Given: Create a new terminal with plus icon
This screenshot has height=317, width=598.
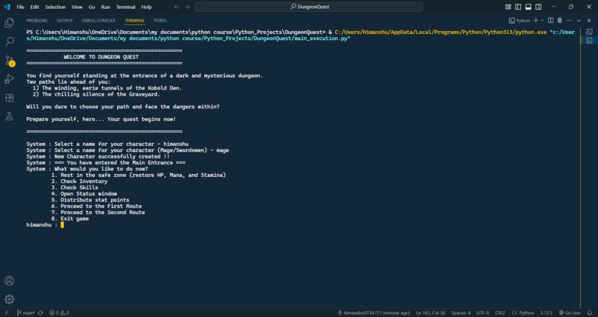Looking at the screenshot, I should pos(536,21).
